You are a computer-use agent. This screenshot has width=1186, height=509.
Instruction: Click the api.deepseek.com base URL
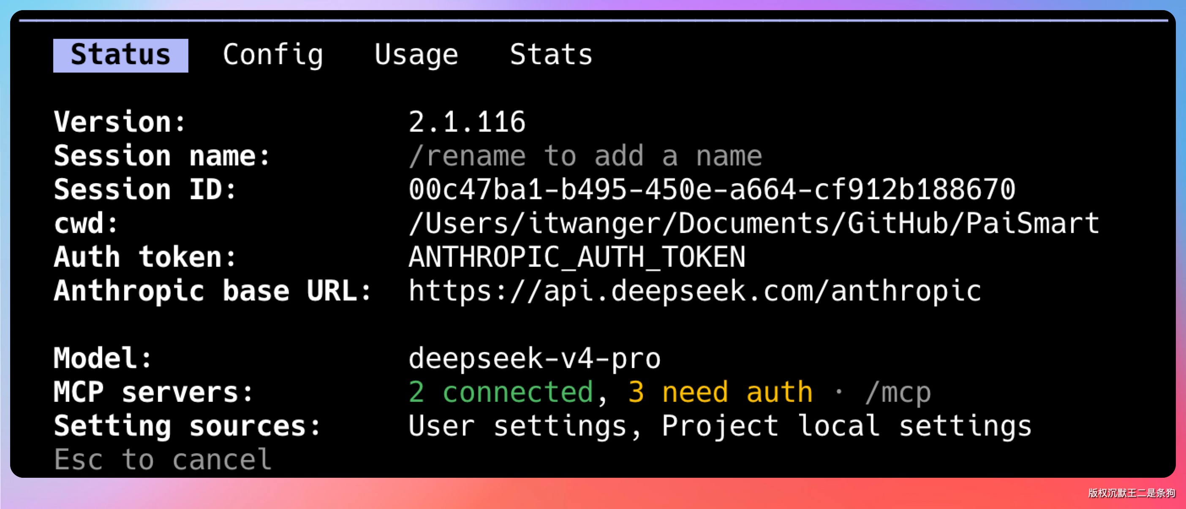(x=694, y=291)
